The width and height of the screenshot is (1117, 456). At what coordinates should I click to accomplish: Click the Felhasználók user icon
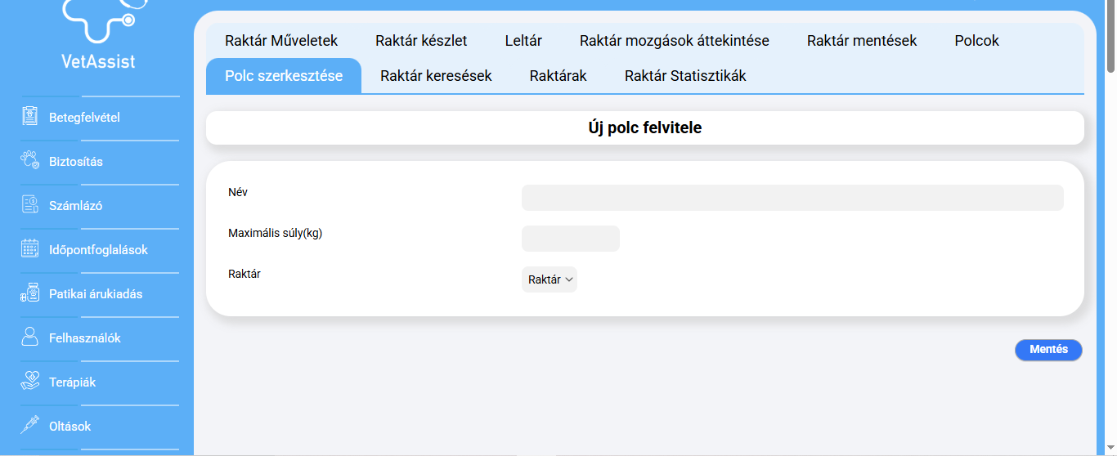click(30, 338)
